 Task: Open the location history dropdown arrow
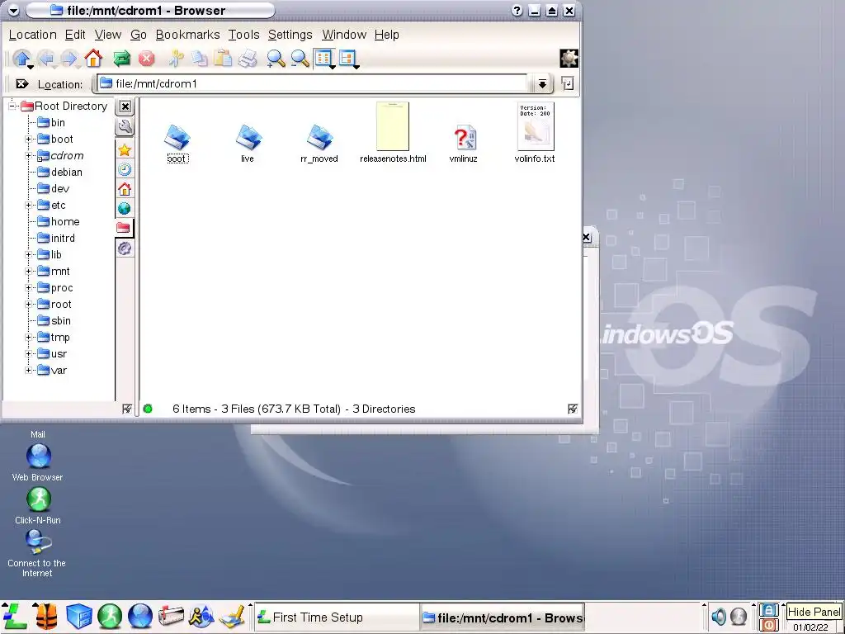(542, 83)
